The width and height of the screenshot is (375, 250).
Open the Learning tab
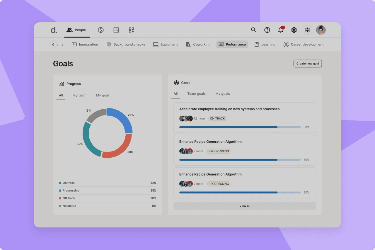click(265, 44)
